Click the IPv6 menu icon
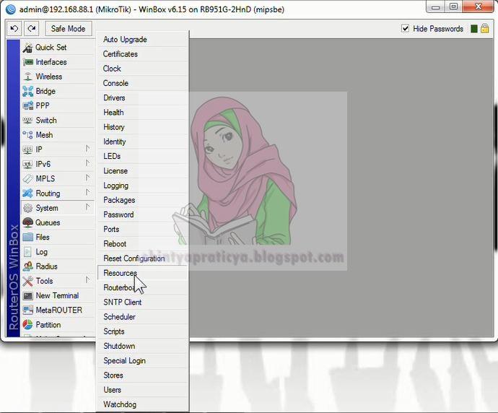 coord(27,164)
